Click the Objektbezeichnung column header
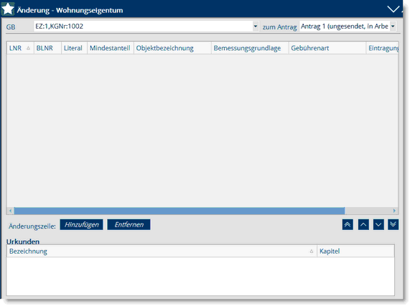 click(x=172, y=48)
